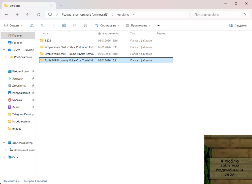
Task: Click the Выбран 1 элемент status text
Action: (35, 181)
